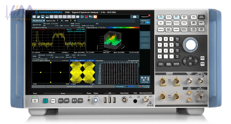This screenshot has width=231, height=124.
Task: Toggle the instrument power button
Action: tap(35, 101)
